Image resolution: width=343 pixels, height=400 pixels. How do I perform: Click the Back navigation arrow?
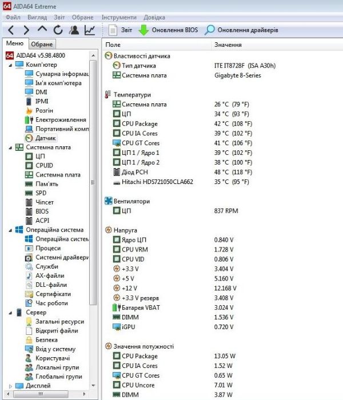click(x=10, y=30)
